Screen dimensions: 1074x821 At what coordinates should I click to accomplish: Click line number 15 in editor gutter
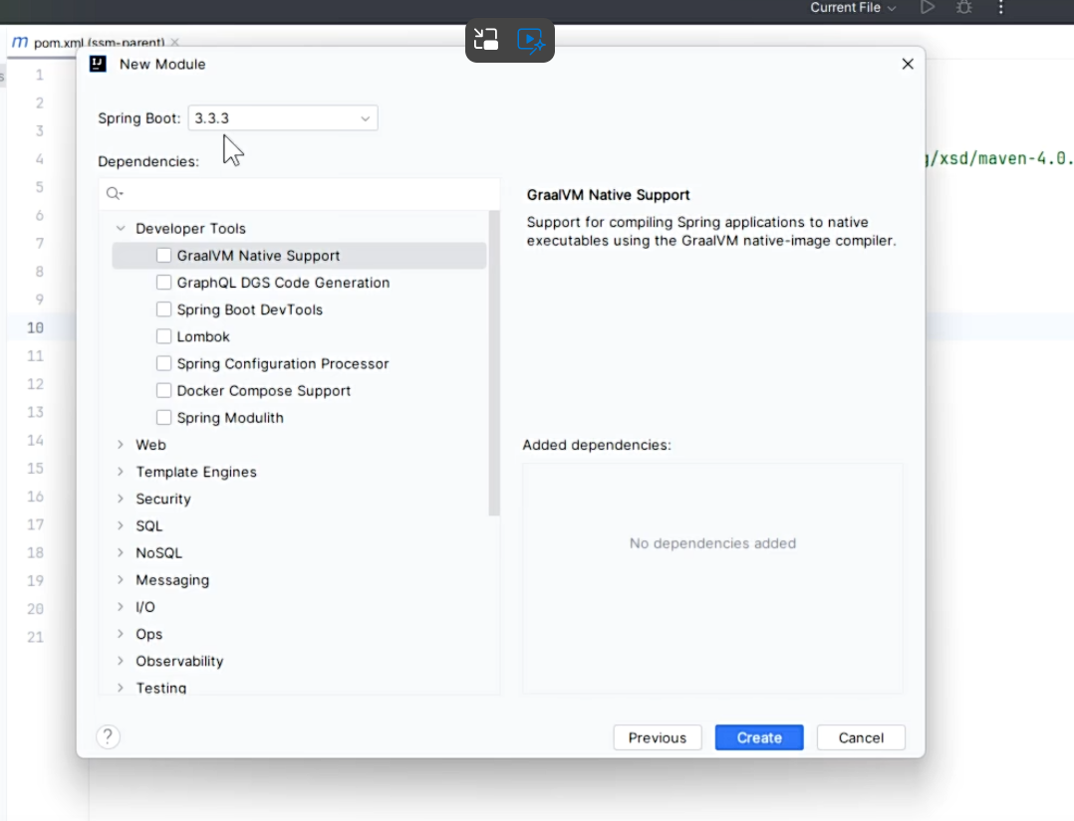coord(36,468)
